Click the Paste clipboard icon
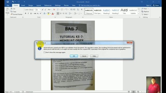Screen dimensions: 166x93 (x=8, y=10)
